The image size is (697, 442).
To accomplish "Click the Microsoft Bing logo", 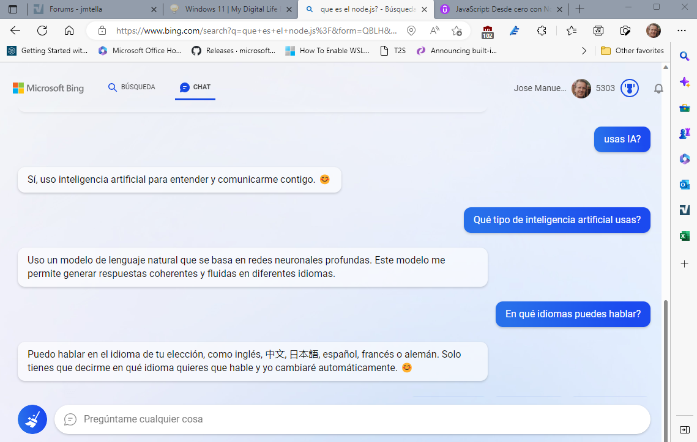I will [x=48, y=88].
